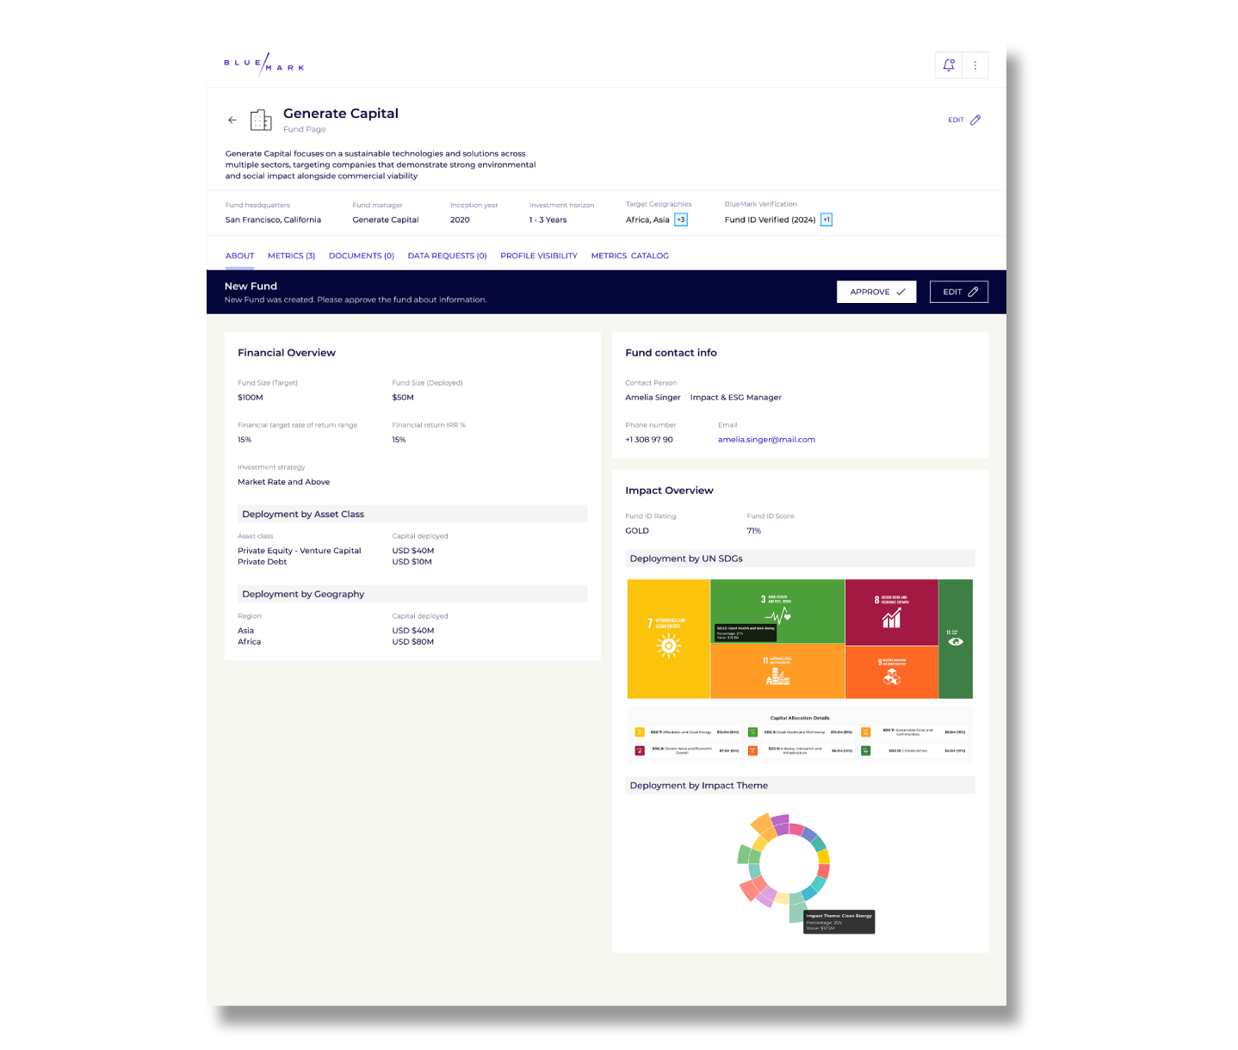Viewport: 1238px width, 1050px height.
Task: Click the SDG 7 Affordable and Clean Energy tile
Action: pyautogui.click(x=668, y=639)
